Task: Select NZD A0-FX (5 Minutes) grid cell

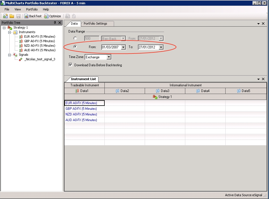Action: pyautogui.click(x=84, y=114)
